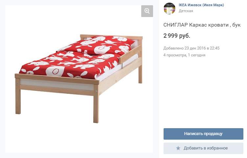The image size is (247, 158).
Task: Click the magnifier zoom icon on photo
Action: [x=147, y=11]
